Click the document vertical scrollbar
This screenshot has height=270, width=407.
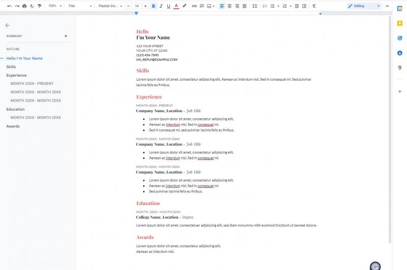[x=390, y=129]
